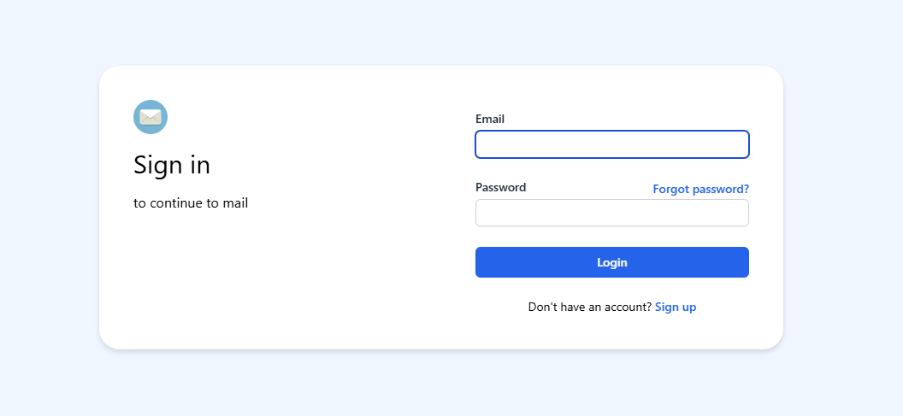
Task: Start password recovery via Forgot password?
Action: 700,190
